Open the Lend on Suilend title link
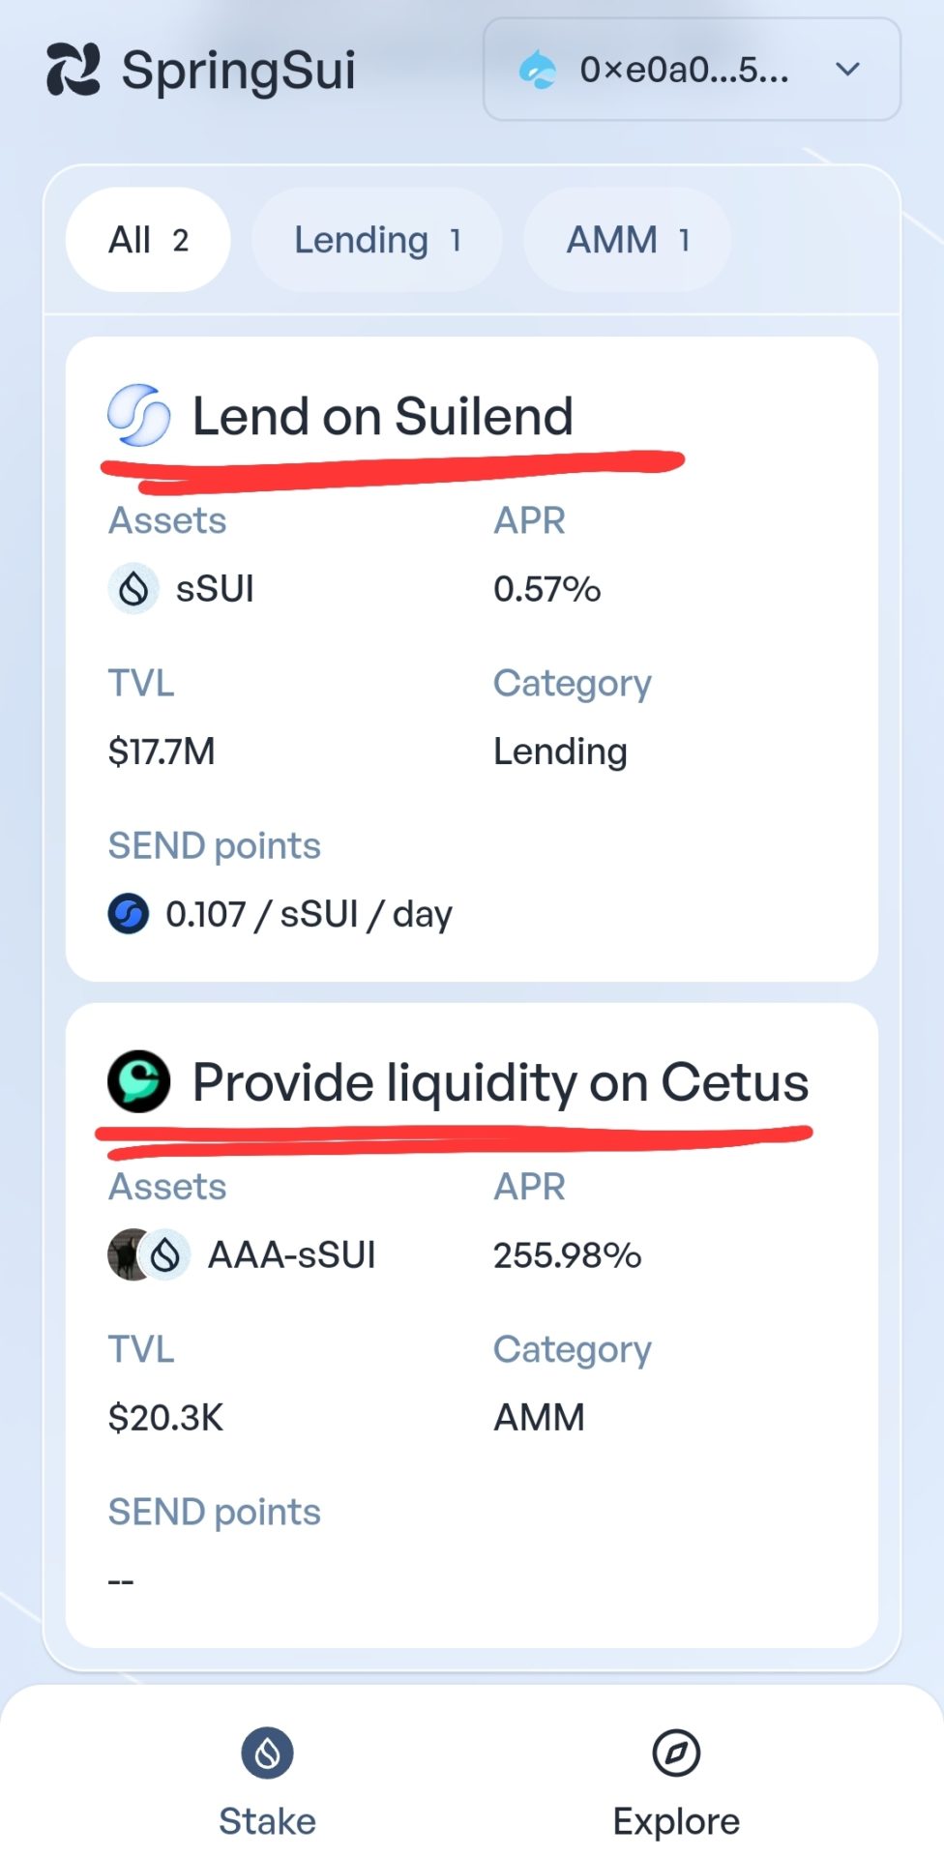Screen dimensions: 944x1857 (x=383, y=417)
